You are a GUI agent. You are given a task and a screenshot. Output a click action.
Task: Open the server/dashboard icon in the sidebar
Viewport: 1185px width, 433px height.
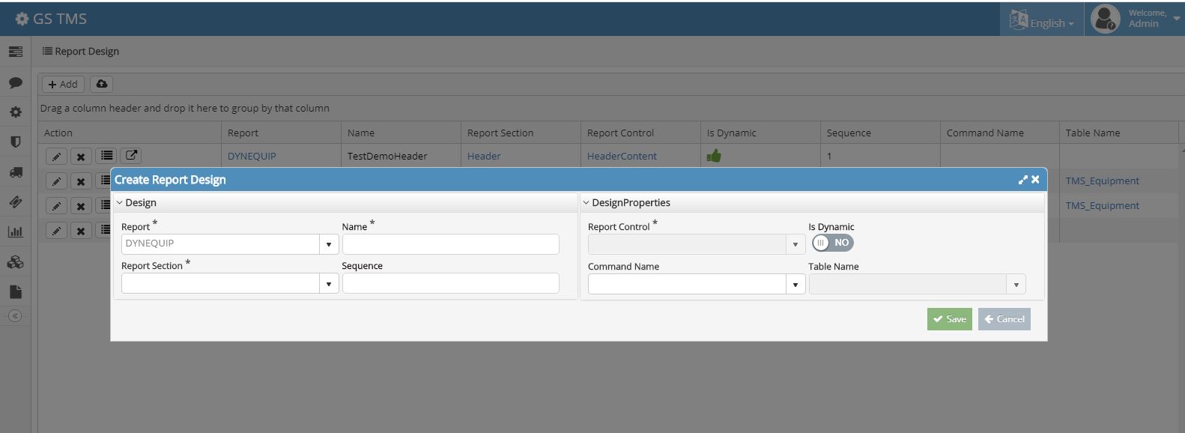(15, 52)
